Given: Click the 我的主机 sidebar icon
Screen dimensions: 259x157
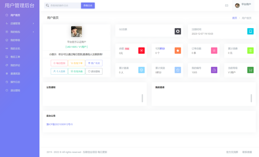Looking at the screenshot, I should (x=7, y=48).
